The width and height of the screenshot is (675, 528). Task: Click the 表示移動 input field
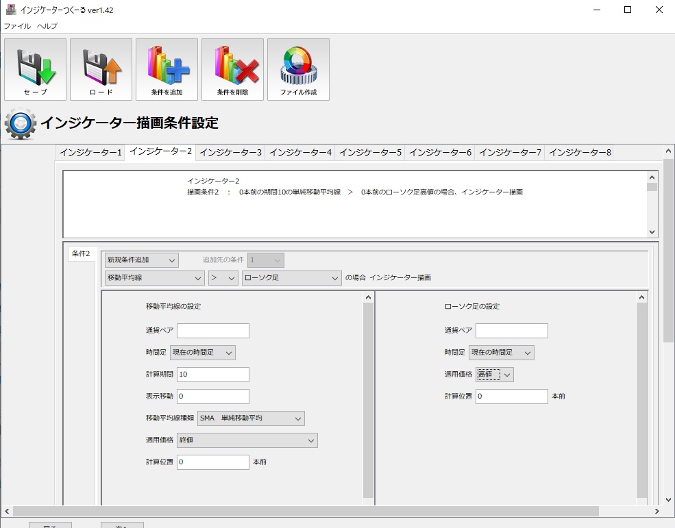coord(212,397)
